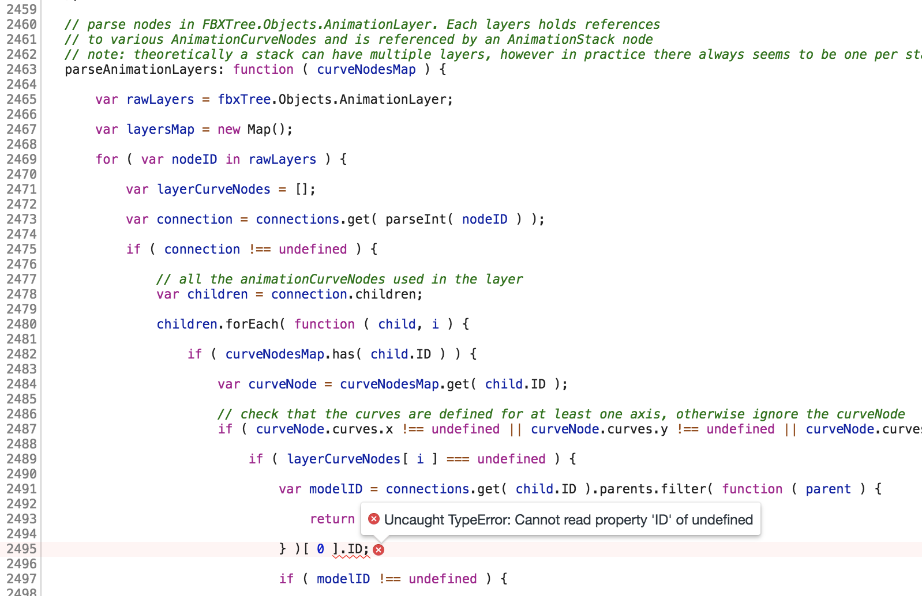Click 'layerCurveNodes' on line 2471
Viewport: 922px width, 596px height.
pos(213,189)
